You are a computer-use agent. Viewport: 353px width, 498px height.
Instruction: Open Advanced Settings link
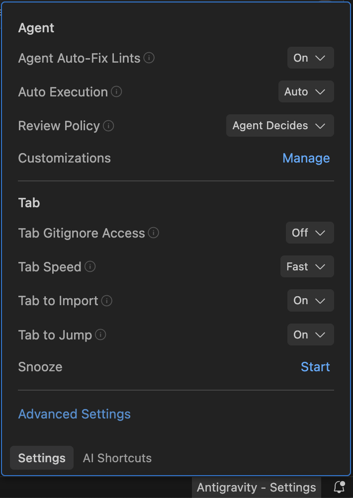[x=75, y=414]
